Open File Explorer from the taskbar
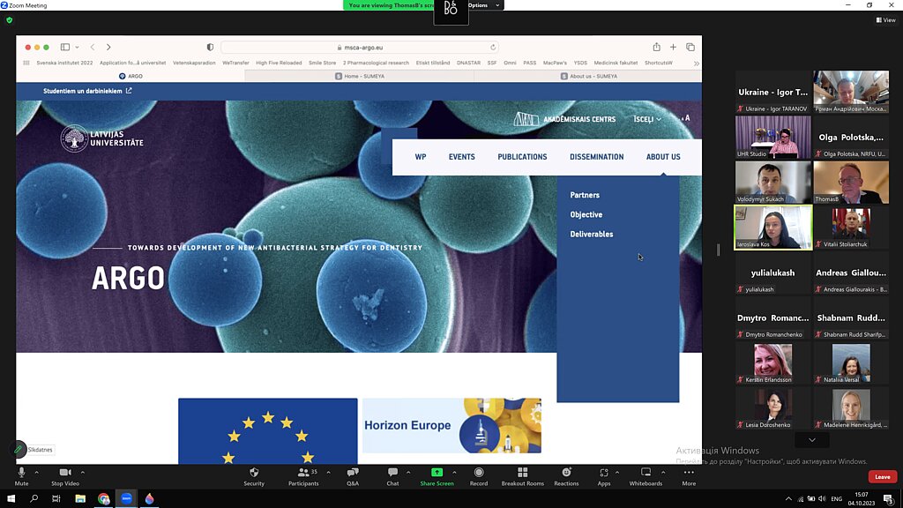903x508 pixels. 80,499
